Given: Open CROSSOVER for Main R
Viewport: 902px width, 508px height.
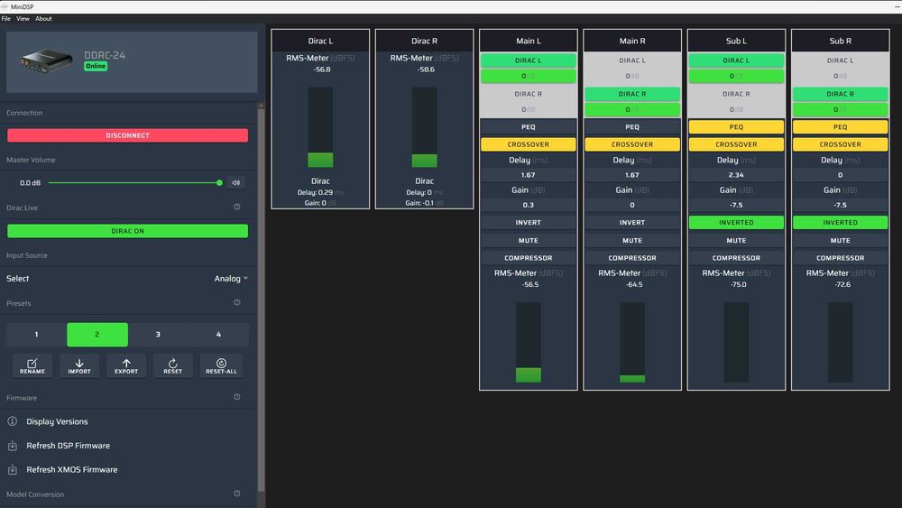Looking at the screenshot, I should (632, 144).
